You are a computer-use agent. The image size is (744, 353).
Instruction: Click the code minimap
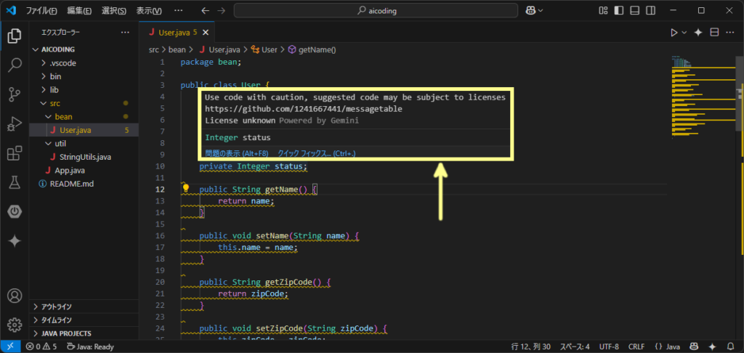(703, 97)
